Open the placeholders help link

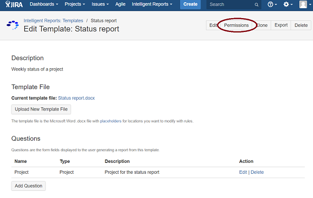coord(110,121)
